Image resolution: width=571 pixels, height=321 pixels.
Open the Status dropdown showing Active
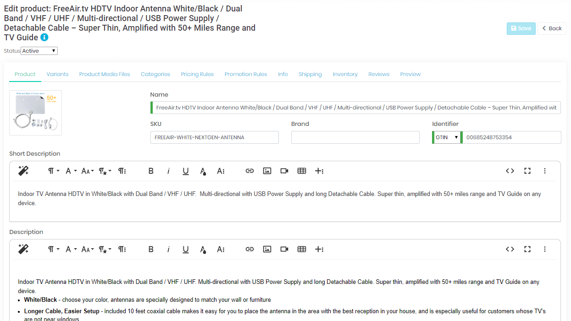(39, 51)
